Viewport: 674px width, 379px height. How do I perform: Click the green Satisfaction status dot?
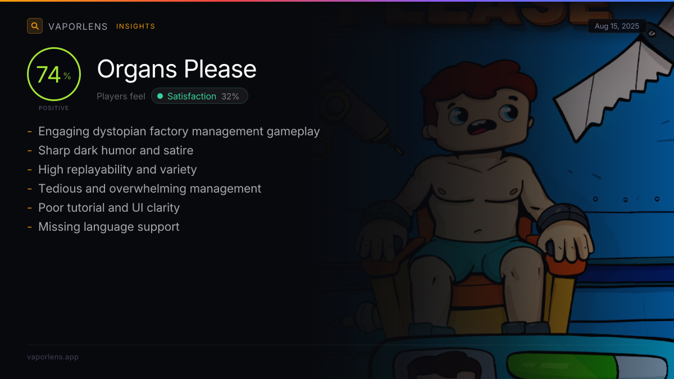point(160,96)
